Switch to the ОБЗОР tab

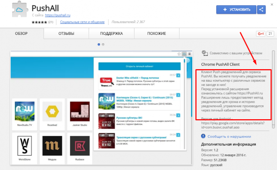(x=21, y=33)
